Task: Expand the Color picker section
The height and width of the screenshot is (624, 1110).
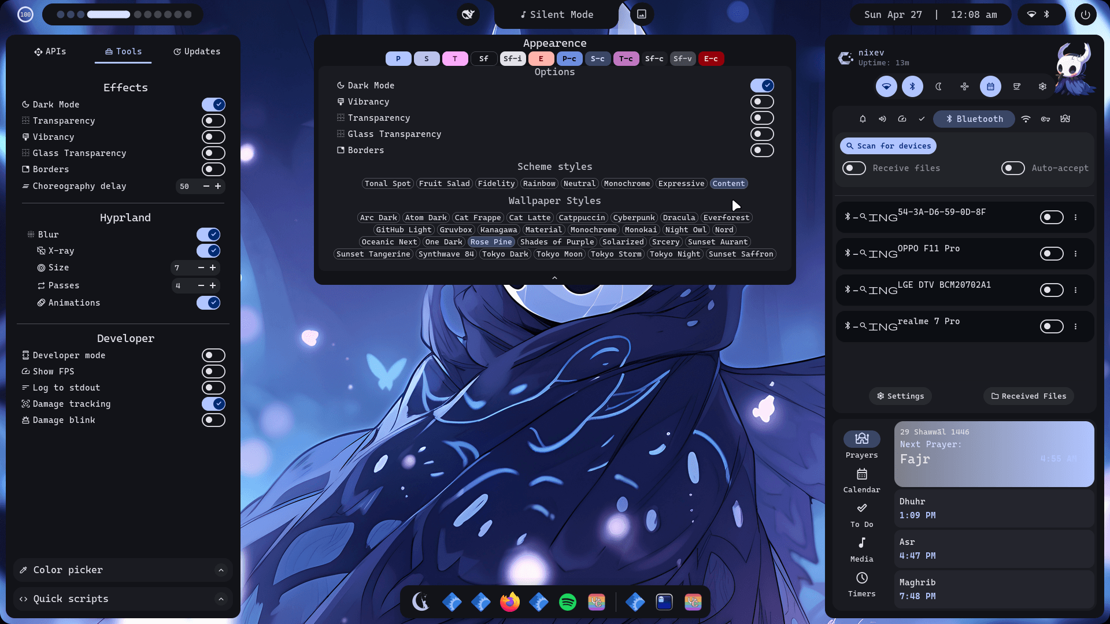Action: [x=221, y=570]
